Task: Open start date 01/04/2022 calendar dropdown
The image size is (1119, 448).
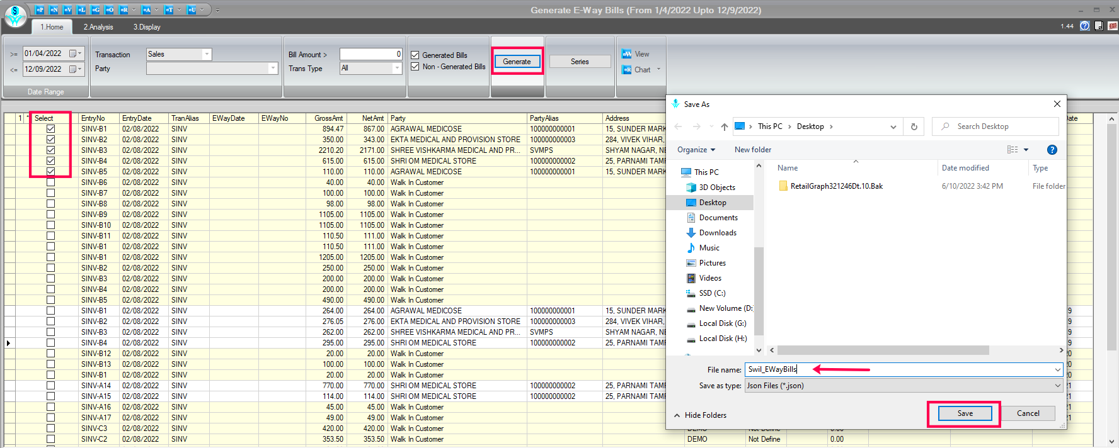Action: 76,53
